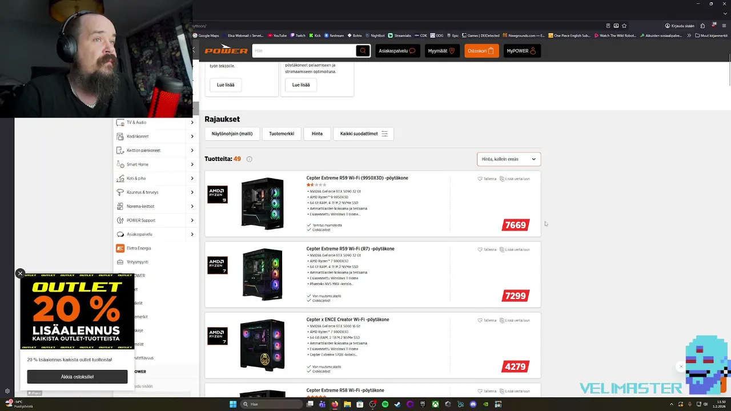
Task: Open the Nightbot bookmark
Action: (x=375, y=35)
